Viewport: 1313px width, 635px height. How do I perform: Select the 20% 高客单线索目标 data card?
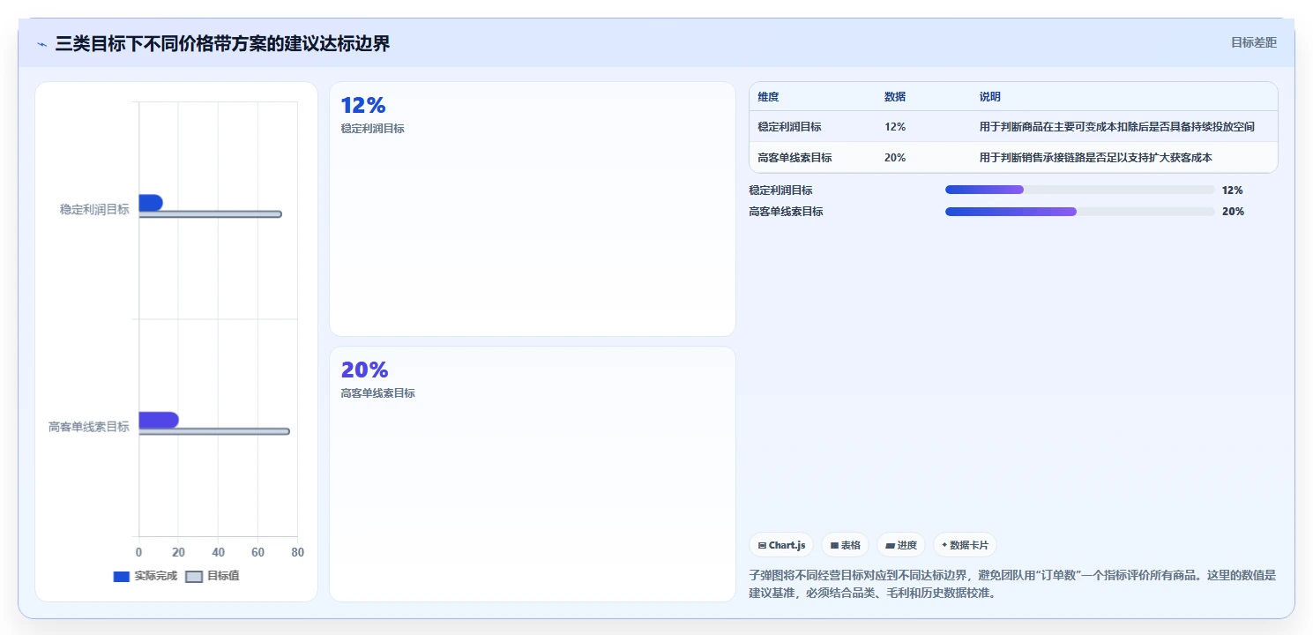(532, 474)
